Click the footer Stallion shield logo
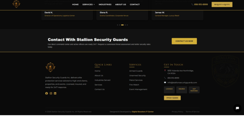The width and height of the screenshot is (244, 137). tap(51, 67)
